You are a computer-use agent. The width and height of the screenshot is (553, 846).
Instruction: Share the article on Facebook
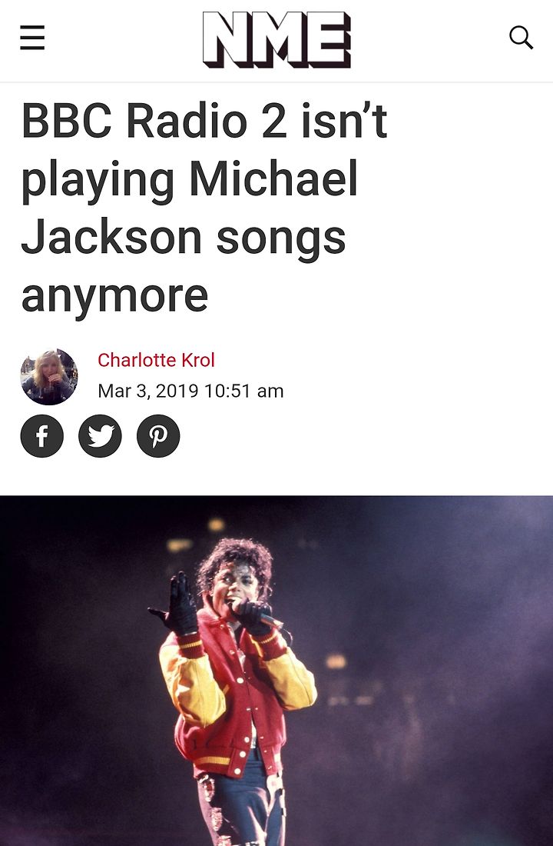click(42, 436)
